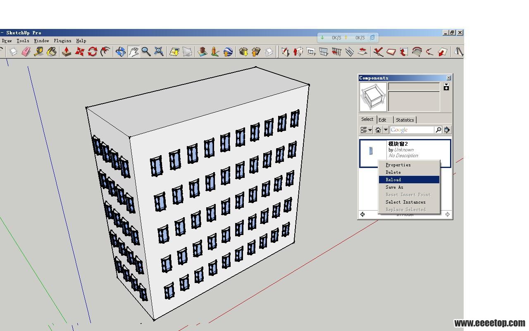Click the Add New Building icon
529x331 pixels.
[202, 52]
